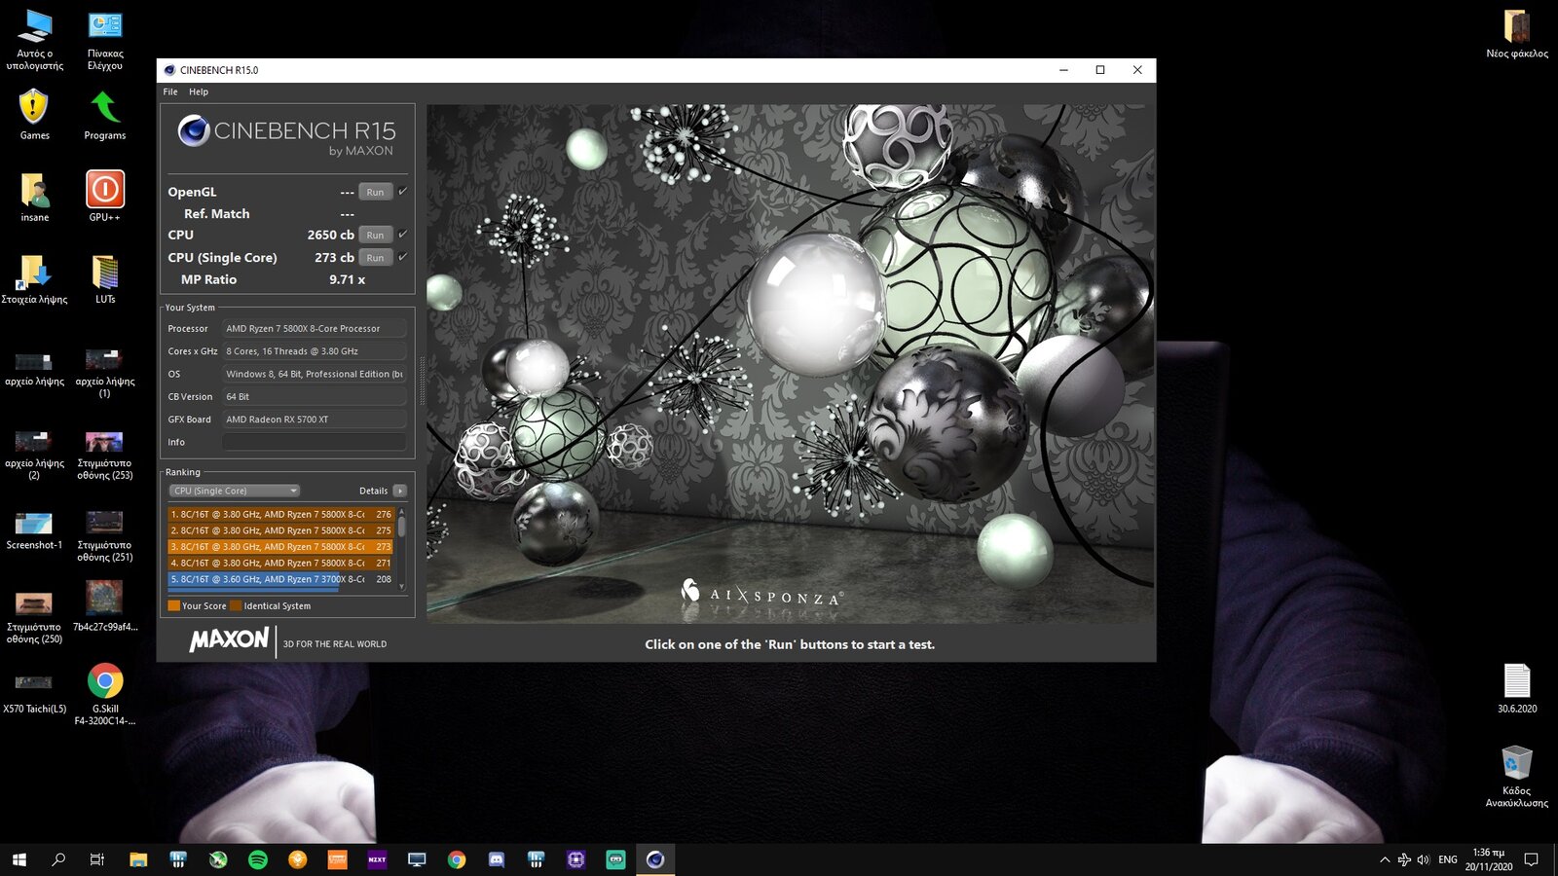
Task: Toggle the CPU (Single Core) test checkbox
Action: click(x=402, y=256)
